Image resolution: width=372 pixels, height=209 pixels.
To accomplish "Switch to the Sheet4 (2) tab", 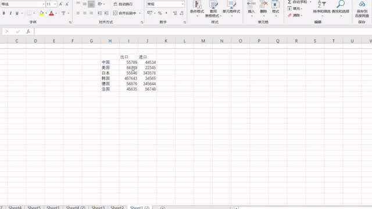I will point(76,207).
